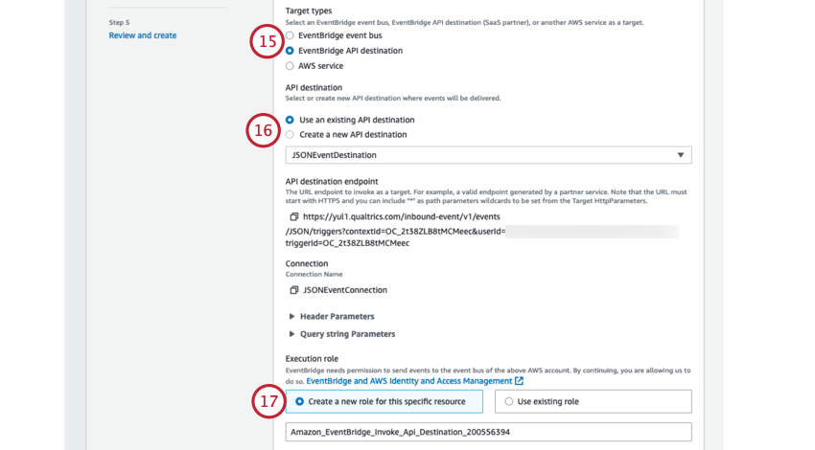Viewport: 815px width, 450px height.
Task: Click the step 15 red circle marker
Action: click(x=266, y=43)
